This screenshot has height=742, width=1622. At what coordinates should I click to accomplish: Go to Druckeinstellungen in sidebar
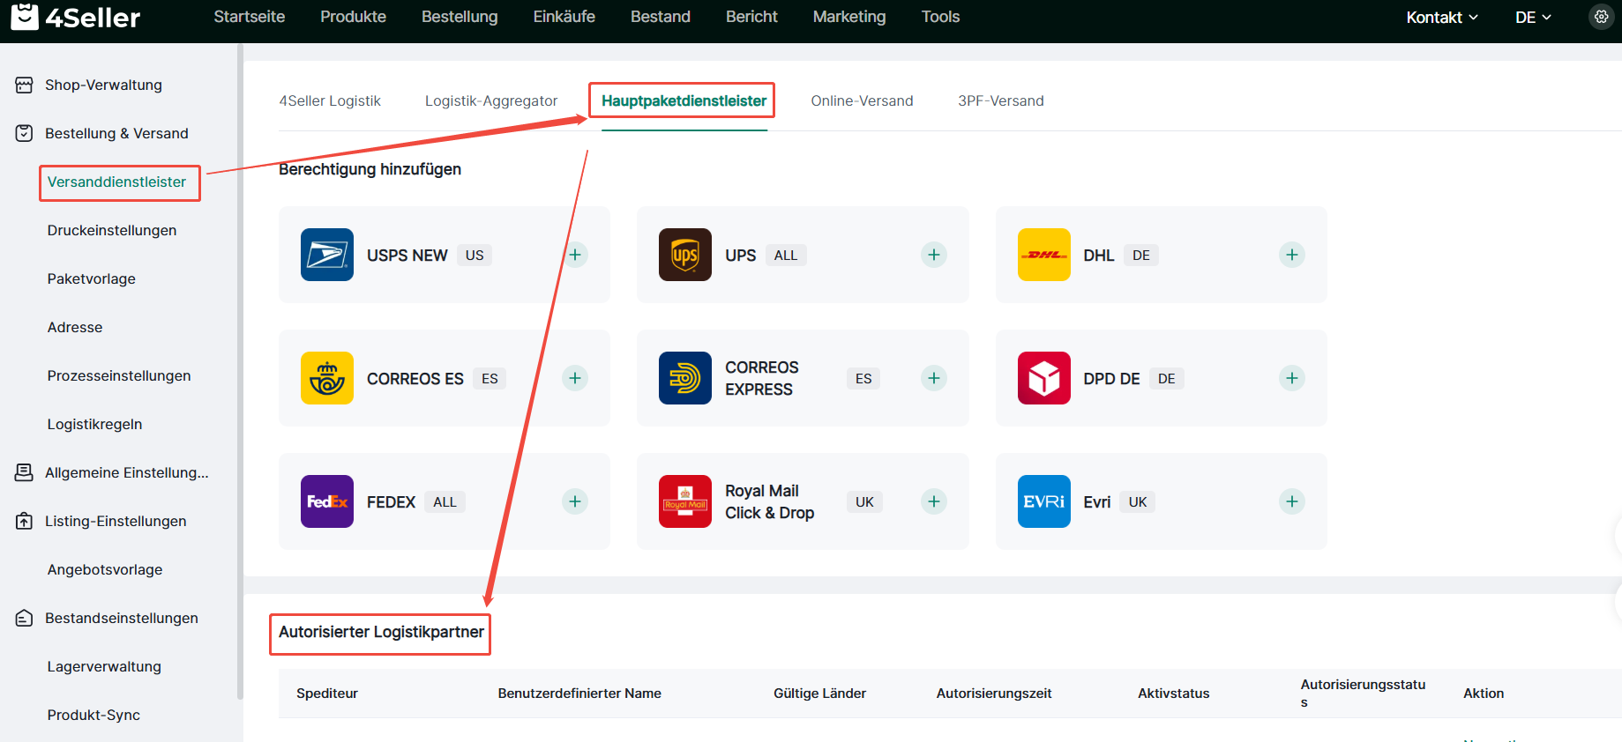(x=112, y=230)
